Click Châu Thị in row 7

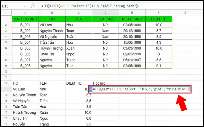pos(52,54)
